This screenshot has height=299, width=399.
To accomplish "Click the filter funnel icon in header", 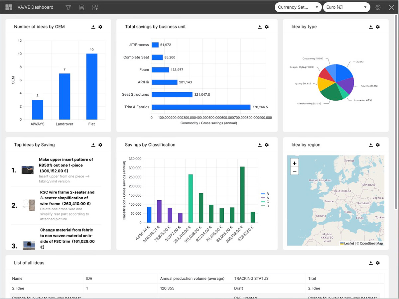I will click(x=68, y=7).
